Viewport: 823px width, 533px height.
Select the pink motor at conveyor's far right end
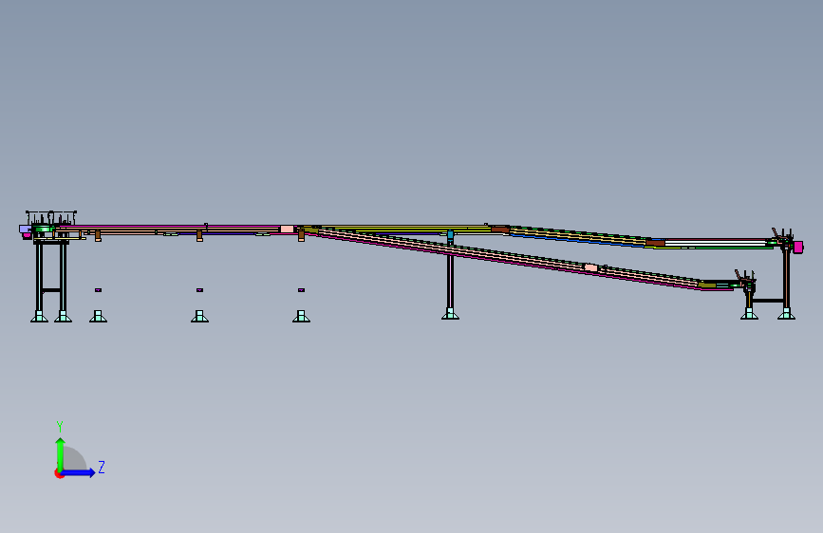pyautogui.click(x=798, y=248)
